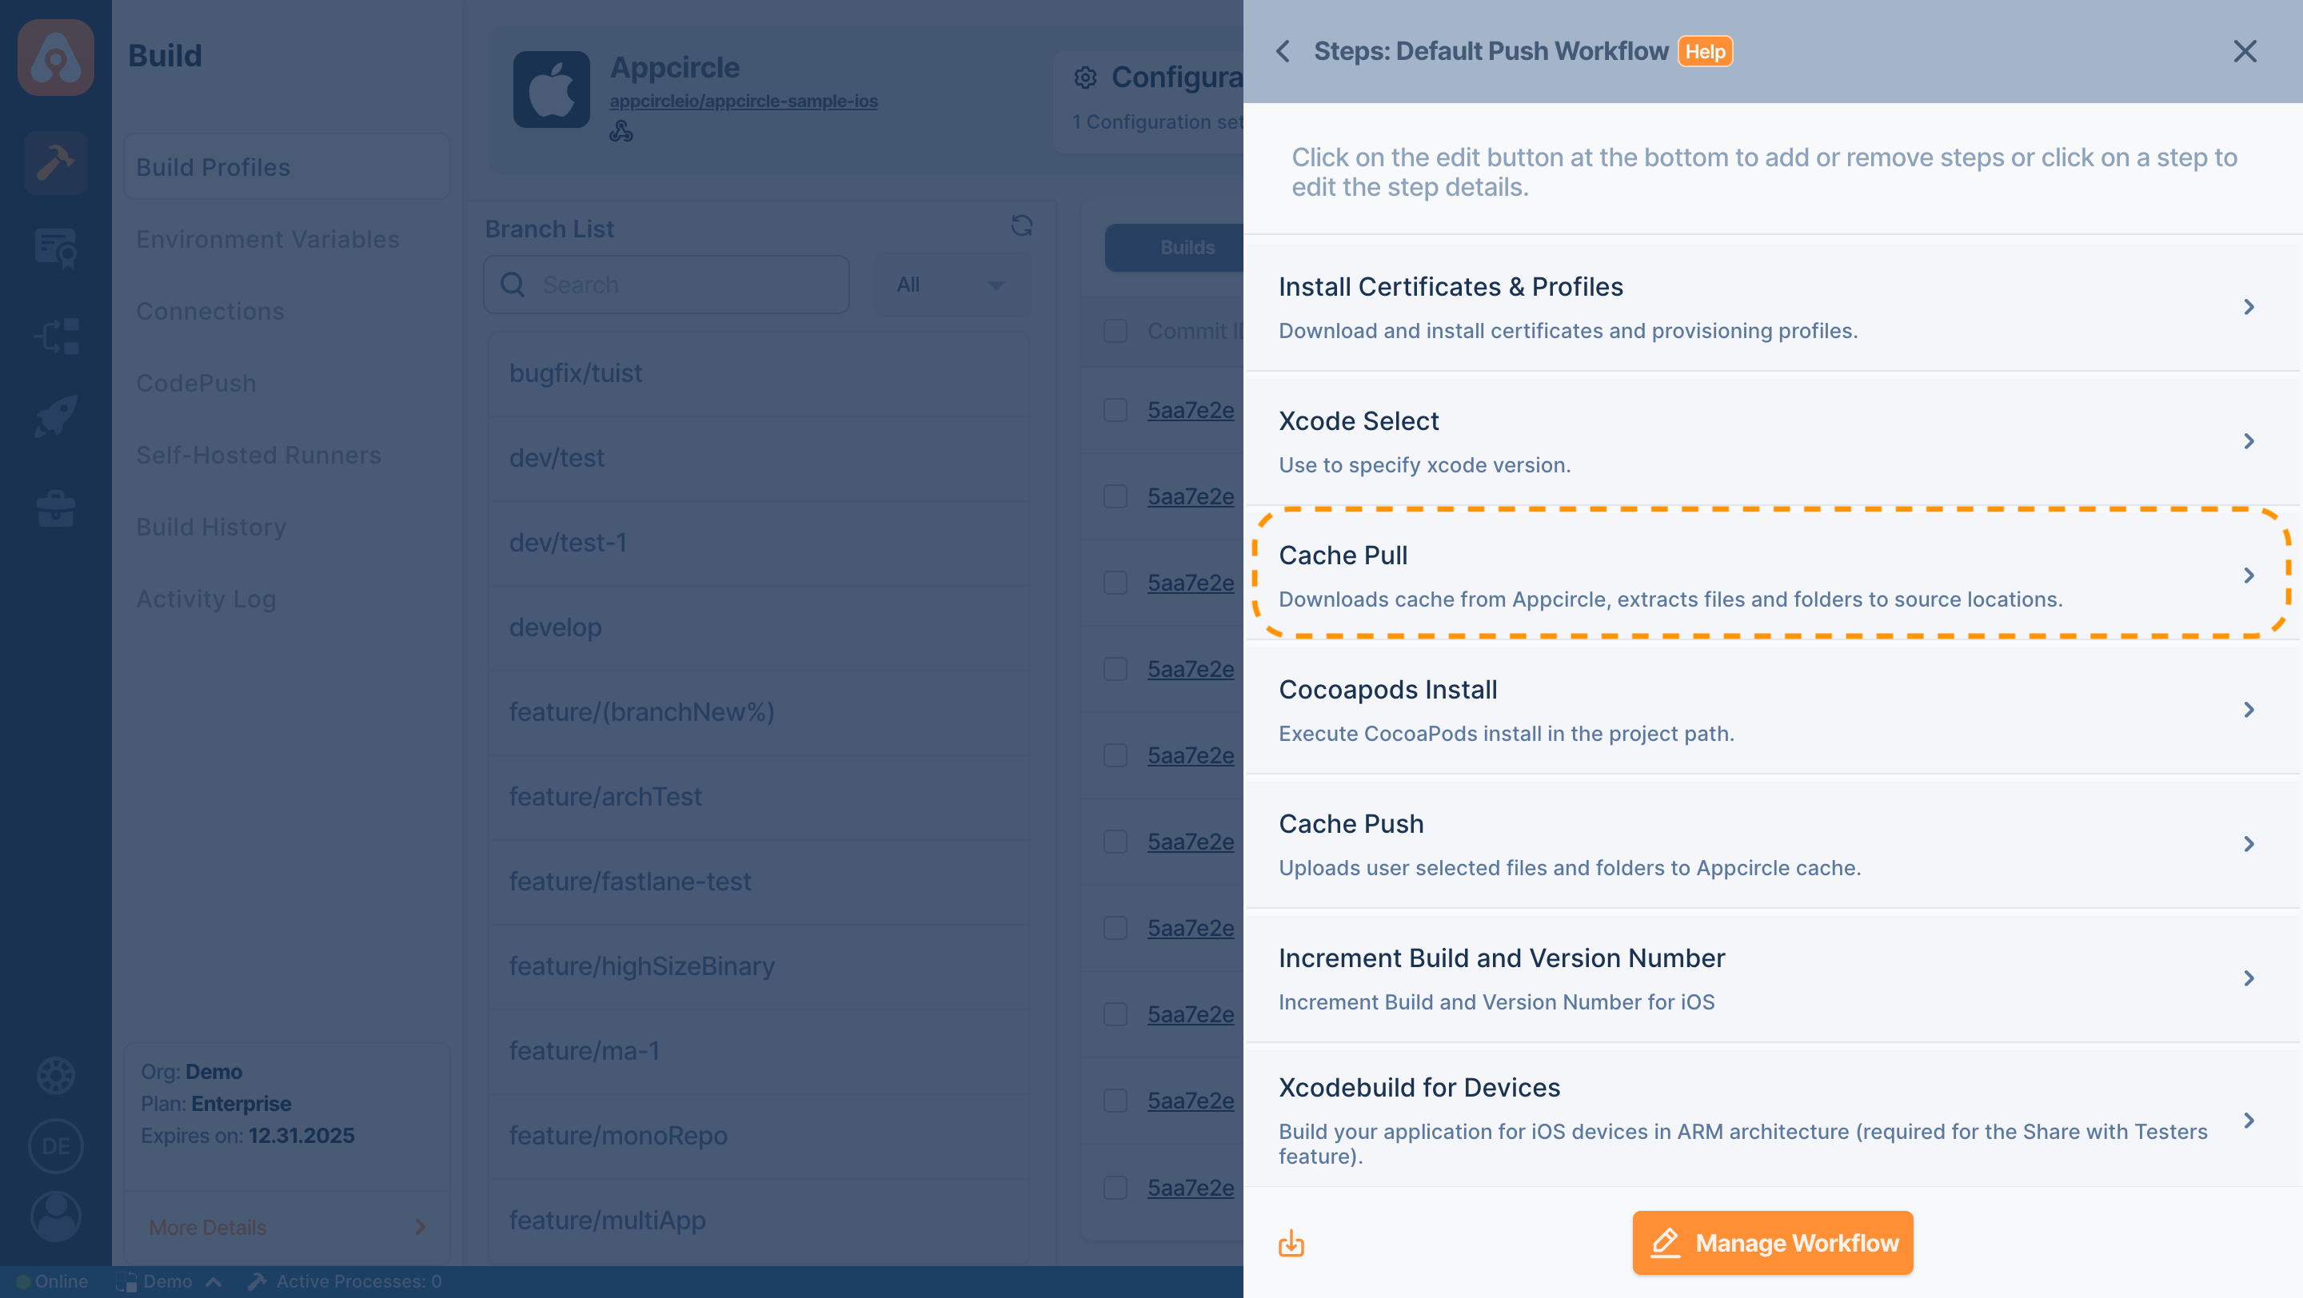Select Build Profiles in the Build menu
Viewport: 2303px width, 1298px height.
click(213, 167)
